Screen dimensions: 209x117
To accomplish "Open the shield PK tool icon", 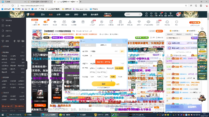I will coord(102,22).
